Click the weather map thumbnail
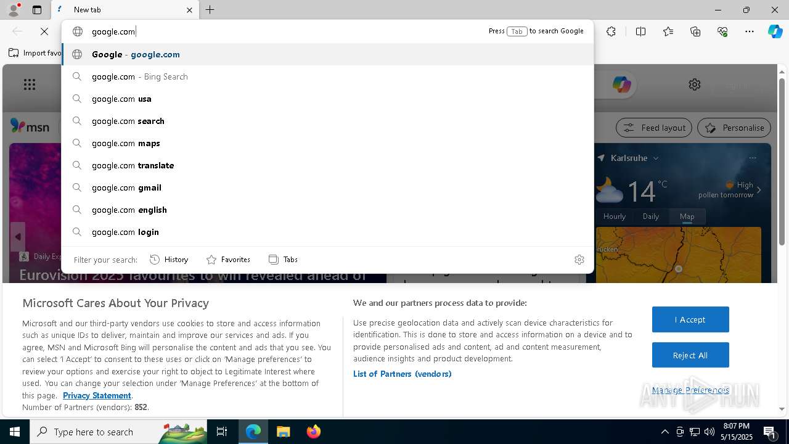Screen dimensions: 789x444 click(679, 255)
